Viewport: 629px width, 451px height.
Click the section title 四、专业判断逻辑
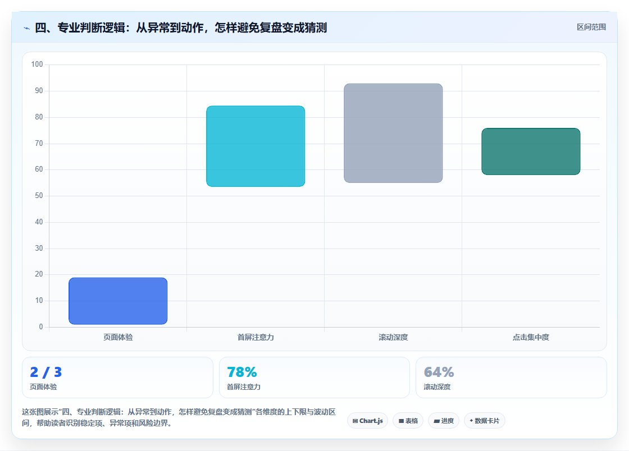point(181,27)
